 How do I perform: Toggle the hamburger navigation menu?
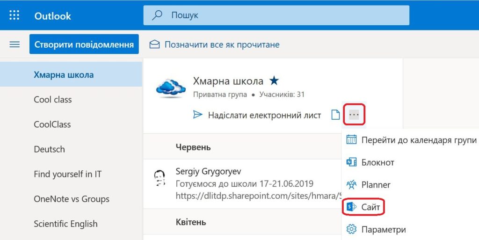[15, 44]
